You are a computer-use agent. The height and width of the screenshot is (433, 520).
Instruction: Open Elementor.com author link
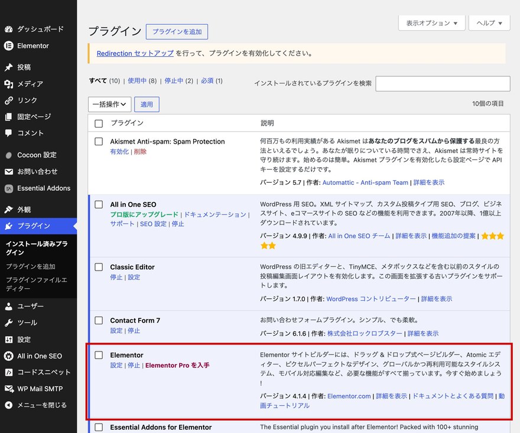tap(349, 396)
